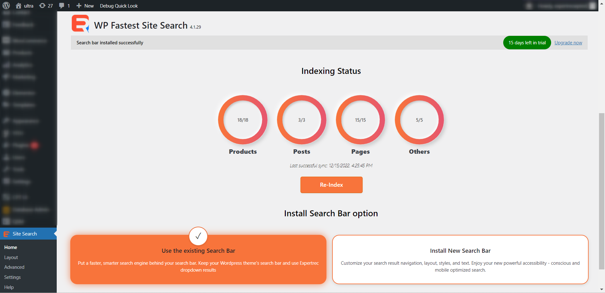The width and height of the screenshot is (605, 293).
Task: Select Install New Search Bar option
Action: tap(460, 260)
